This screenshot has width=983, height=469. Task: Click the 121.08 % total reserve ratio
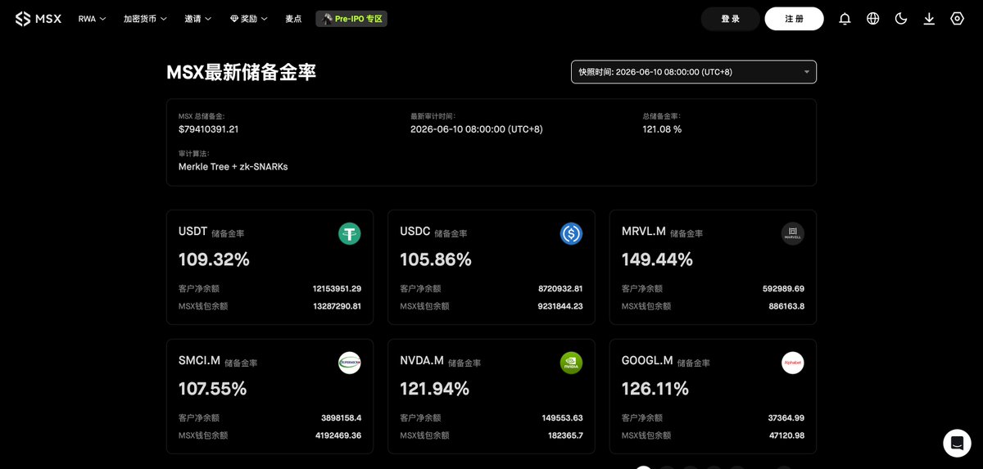662,129
